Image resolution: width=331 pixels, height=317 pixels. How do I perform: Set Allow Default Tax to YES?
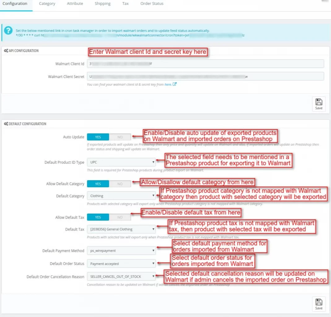click(x=98, y=217)
